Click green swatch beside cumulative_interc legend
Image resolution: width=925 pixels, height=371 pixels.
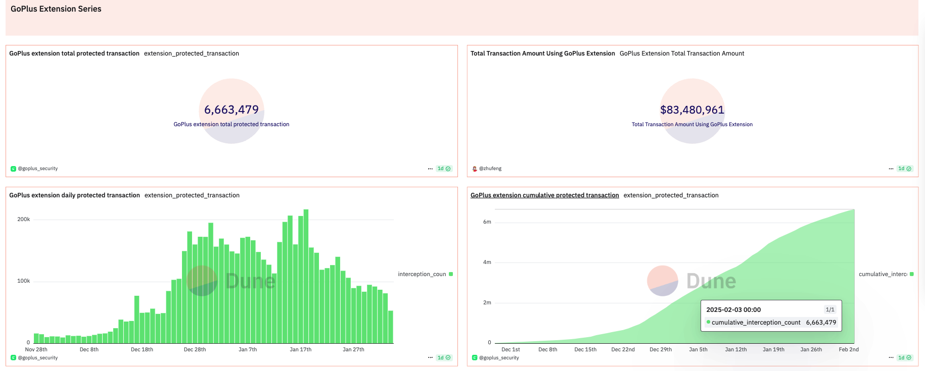pyautogui.click(x=912, y=274)
